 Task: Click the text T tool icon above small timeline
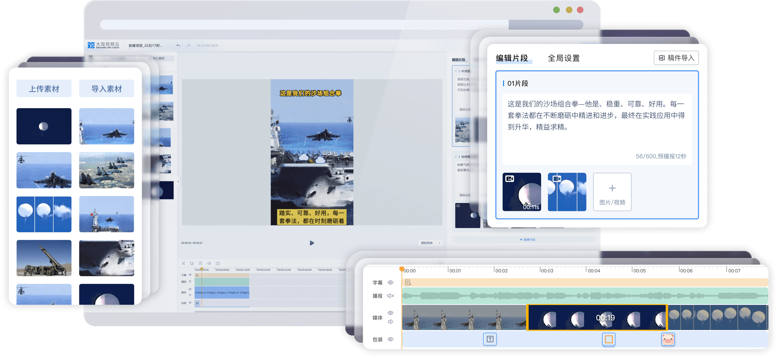coord(218,263)
